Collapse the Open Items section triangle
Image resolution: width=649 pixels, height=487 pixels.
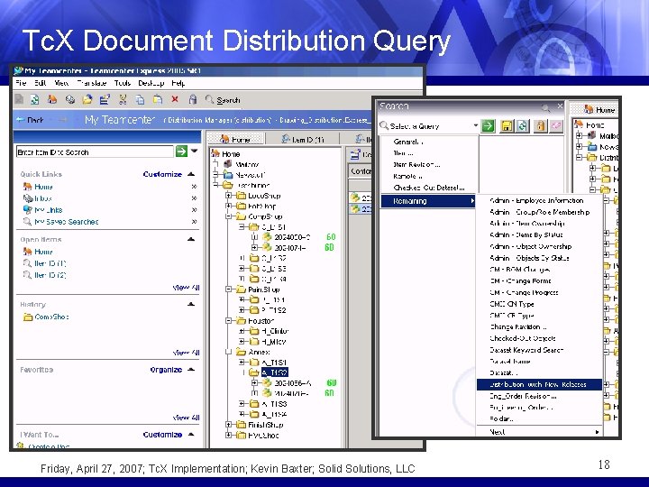[x=191, y=239]
